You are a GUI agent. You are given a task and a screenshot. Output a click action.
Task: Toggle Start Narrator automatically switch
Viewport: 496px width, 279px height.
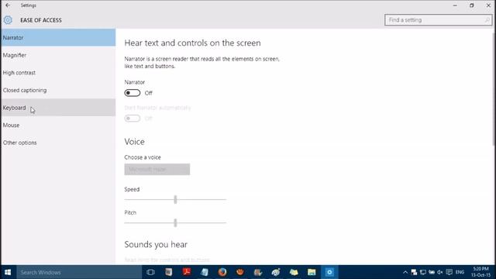point(133,119)
